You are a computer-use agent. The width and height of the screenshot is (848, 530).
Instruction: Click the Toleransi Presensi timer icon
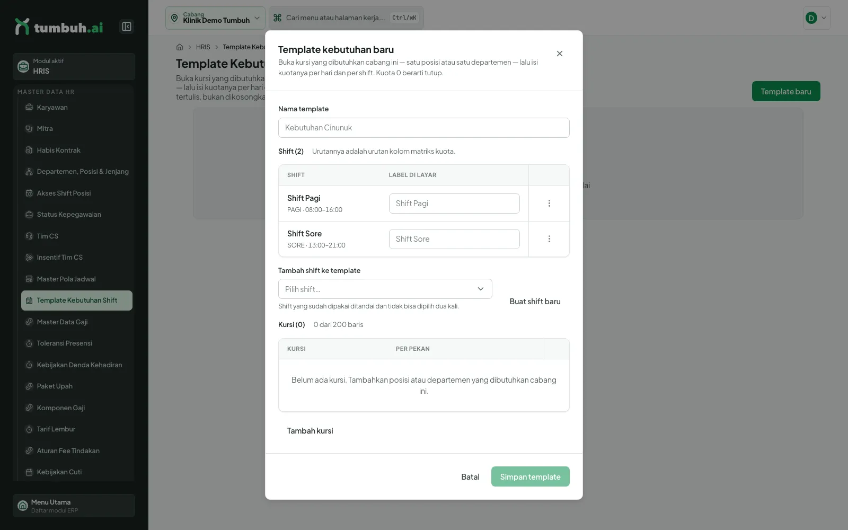pos(29,343)
